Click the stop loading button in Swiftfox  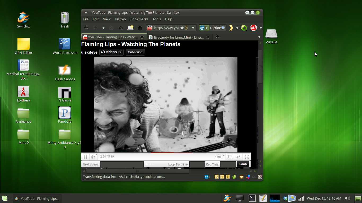pos(111,28)
